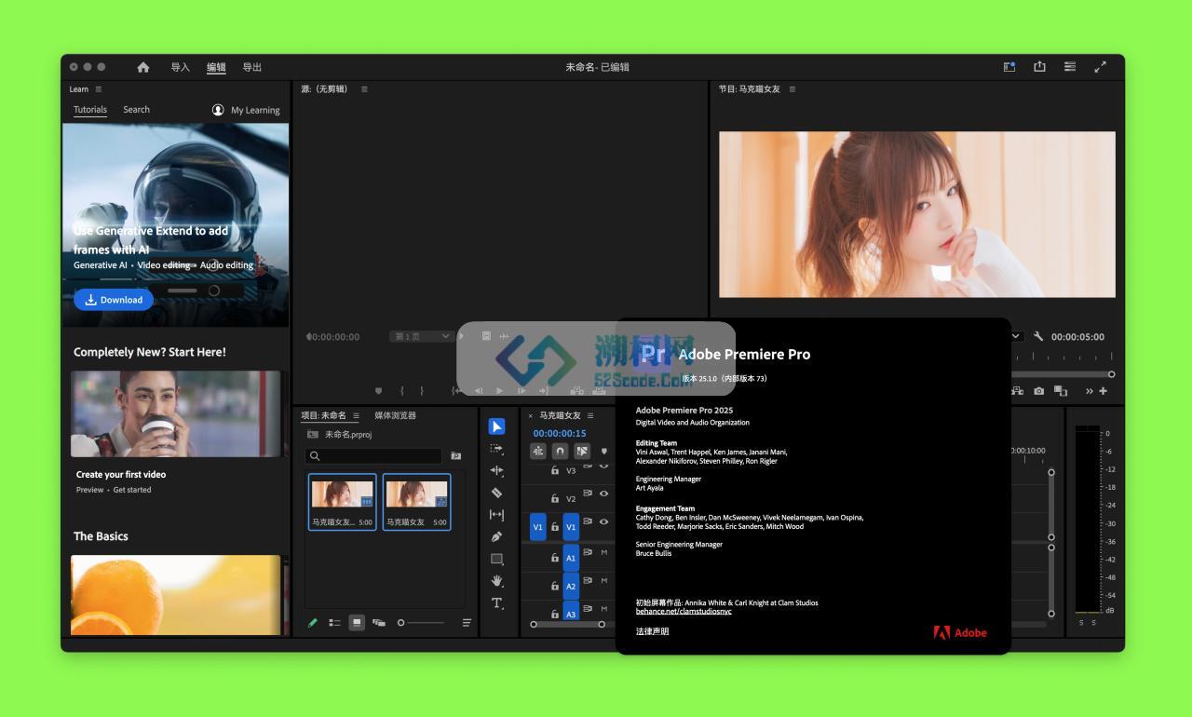Toggle insert sequences as nests button

click(538, 451)
